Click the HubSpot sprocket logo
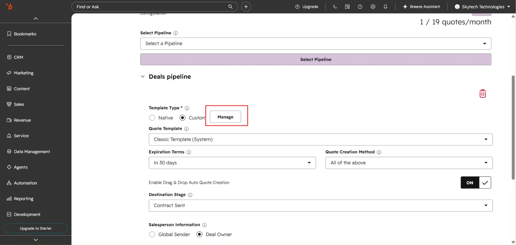 coord(9,6)
